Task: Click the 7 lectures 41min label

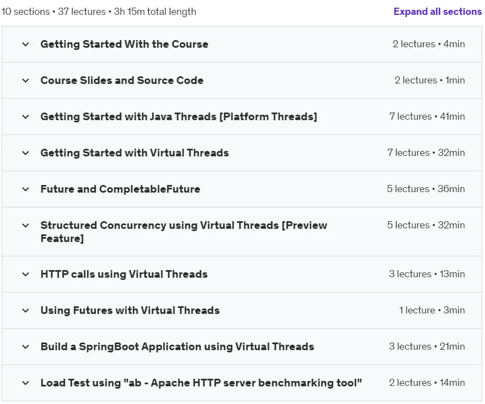Action: [x=427, y=116]
